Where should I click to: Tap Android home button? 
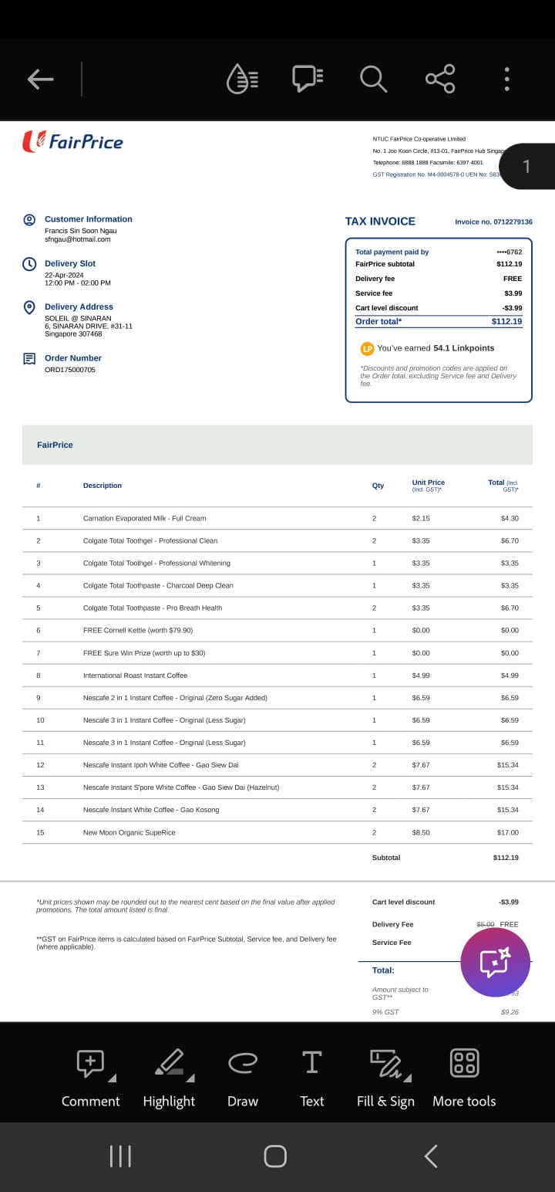click(275, 1156)
